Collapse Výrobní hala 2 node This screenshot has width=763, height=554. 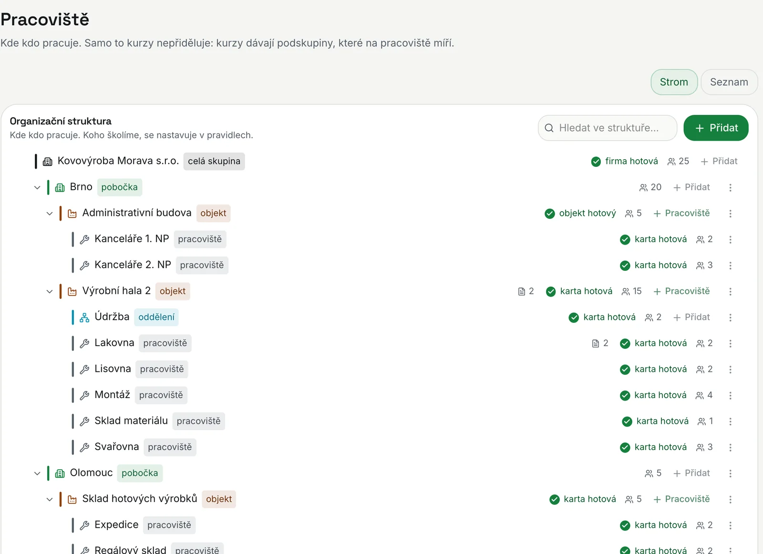[x=50, y=291]
